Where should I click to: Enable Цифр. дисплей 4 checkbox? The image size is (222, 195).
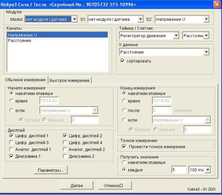coord(65,143)
